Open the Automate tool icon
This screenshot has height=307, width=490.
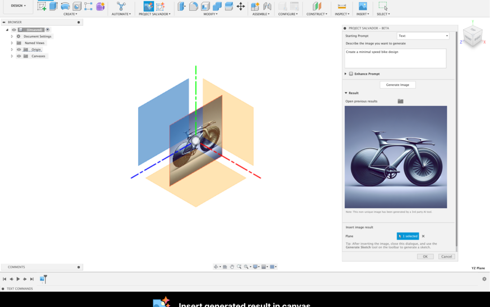pyautogui.click(x=121, y=6)
